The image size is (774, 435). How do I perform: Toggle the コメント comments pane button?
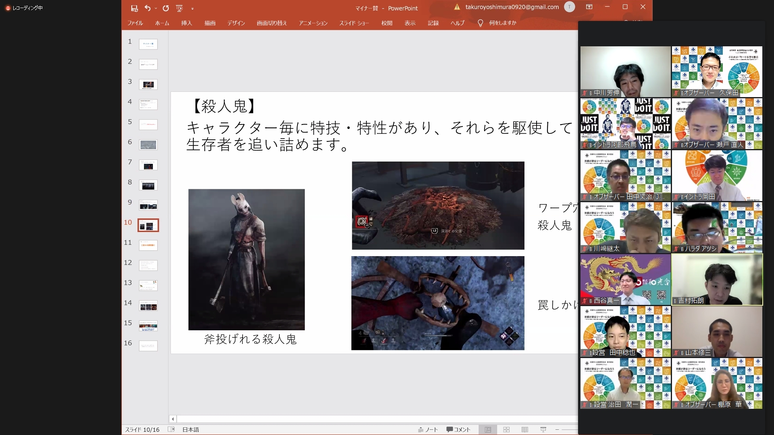click(458, 430)
